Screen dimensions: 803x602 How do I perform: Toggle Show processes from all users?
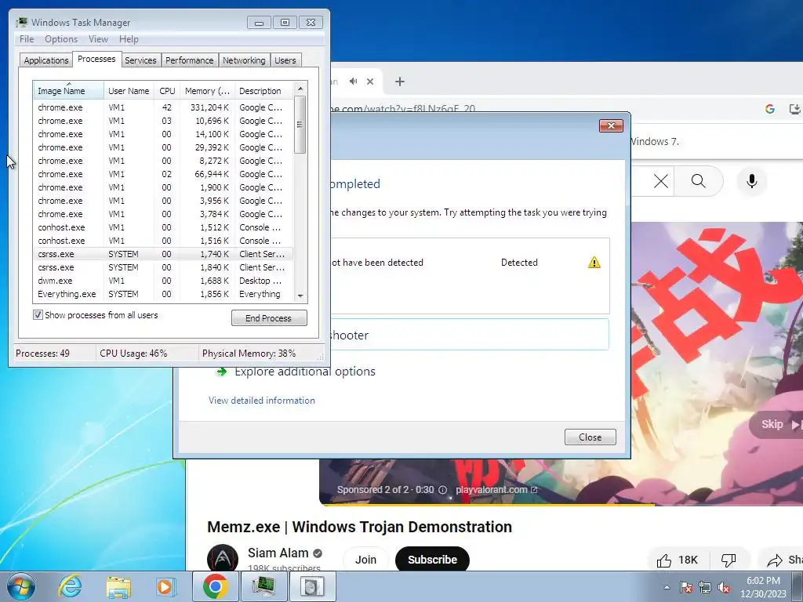pos(38,315)
